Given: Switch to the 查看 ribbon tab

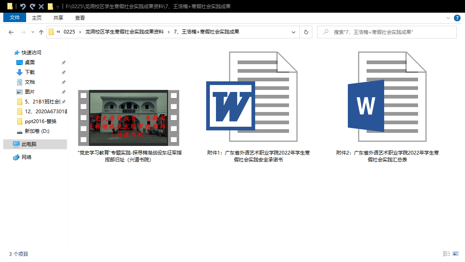Looking at the screenshot, I should click(80, 18).
